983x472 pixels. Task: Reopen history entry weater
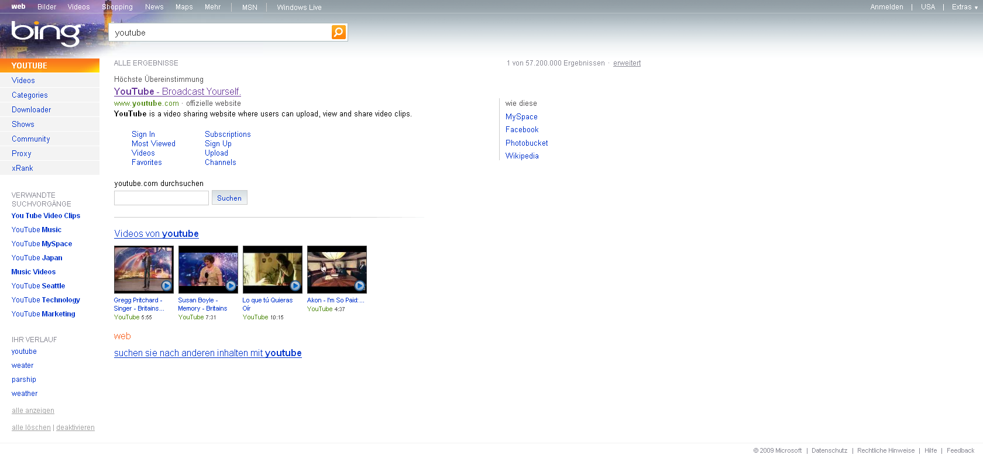(23, 366)
